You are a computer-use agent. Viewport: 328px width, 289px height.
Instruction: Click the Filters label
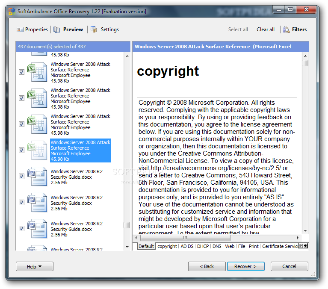(x=299, y=29)
